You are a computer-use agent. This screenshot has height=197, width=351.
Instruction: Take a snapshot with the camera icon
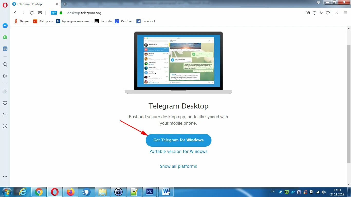click(308, 13)
